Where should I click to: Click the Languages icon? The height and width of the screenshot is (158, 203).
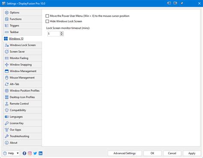tap(6, 117)
